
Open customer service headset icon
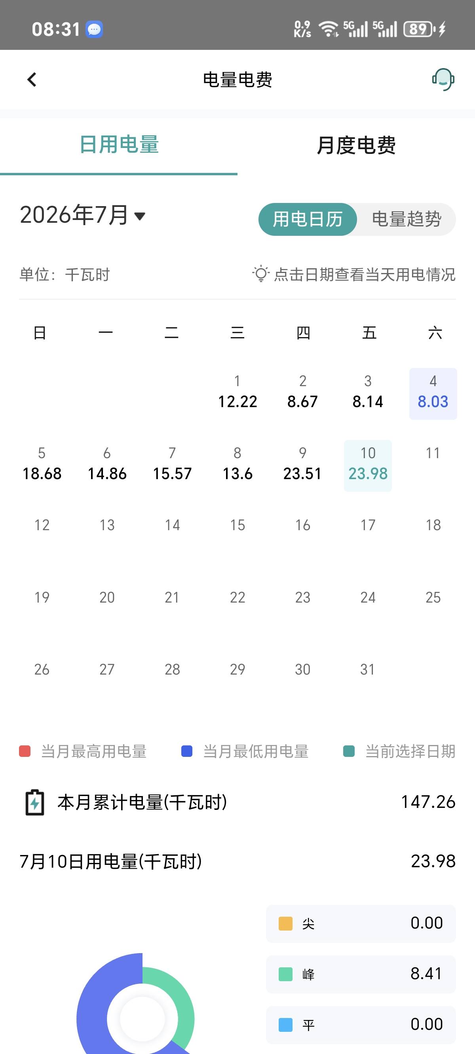[x=443, y=80]
